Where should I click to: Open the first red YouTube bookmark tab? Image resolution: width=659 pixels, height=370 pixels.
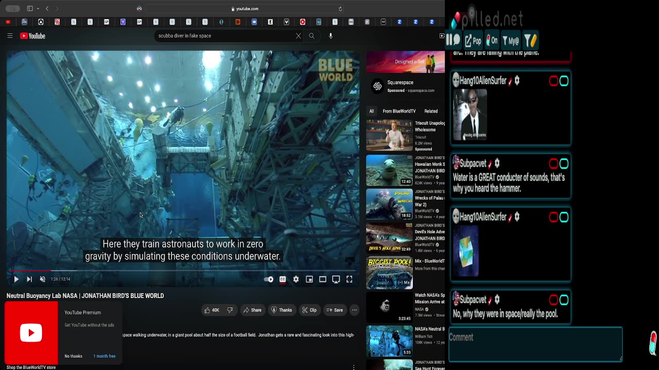[x=8, y=22]
